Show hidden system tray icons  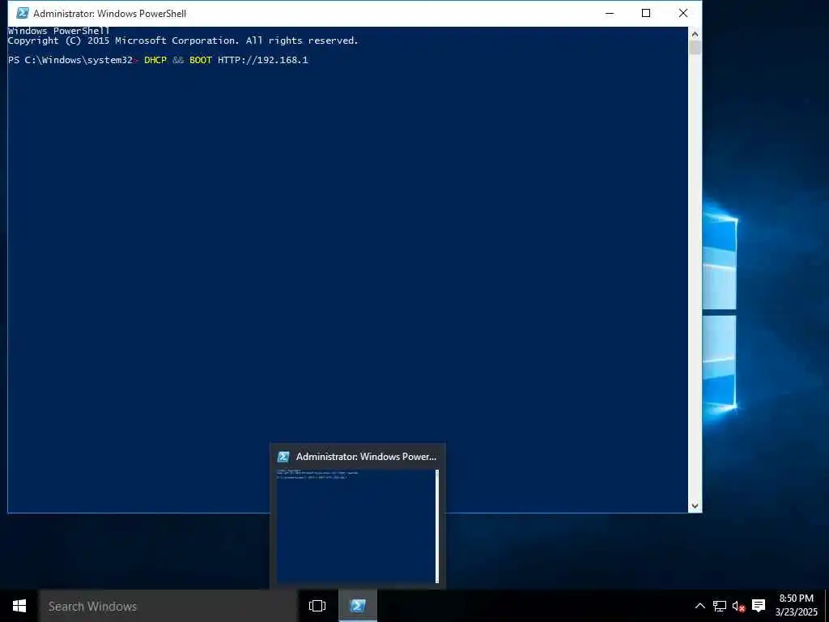click(x=699, y=606)
